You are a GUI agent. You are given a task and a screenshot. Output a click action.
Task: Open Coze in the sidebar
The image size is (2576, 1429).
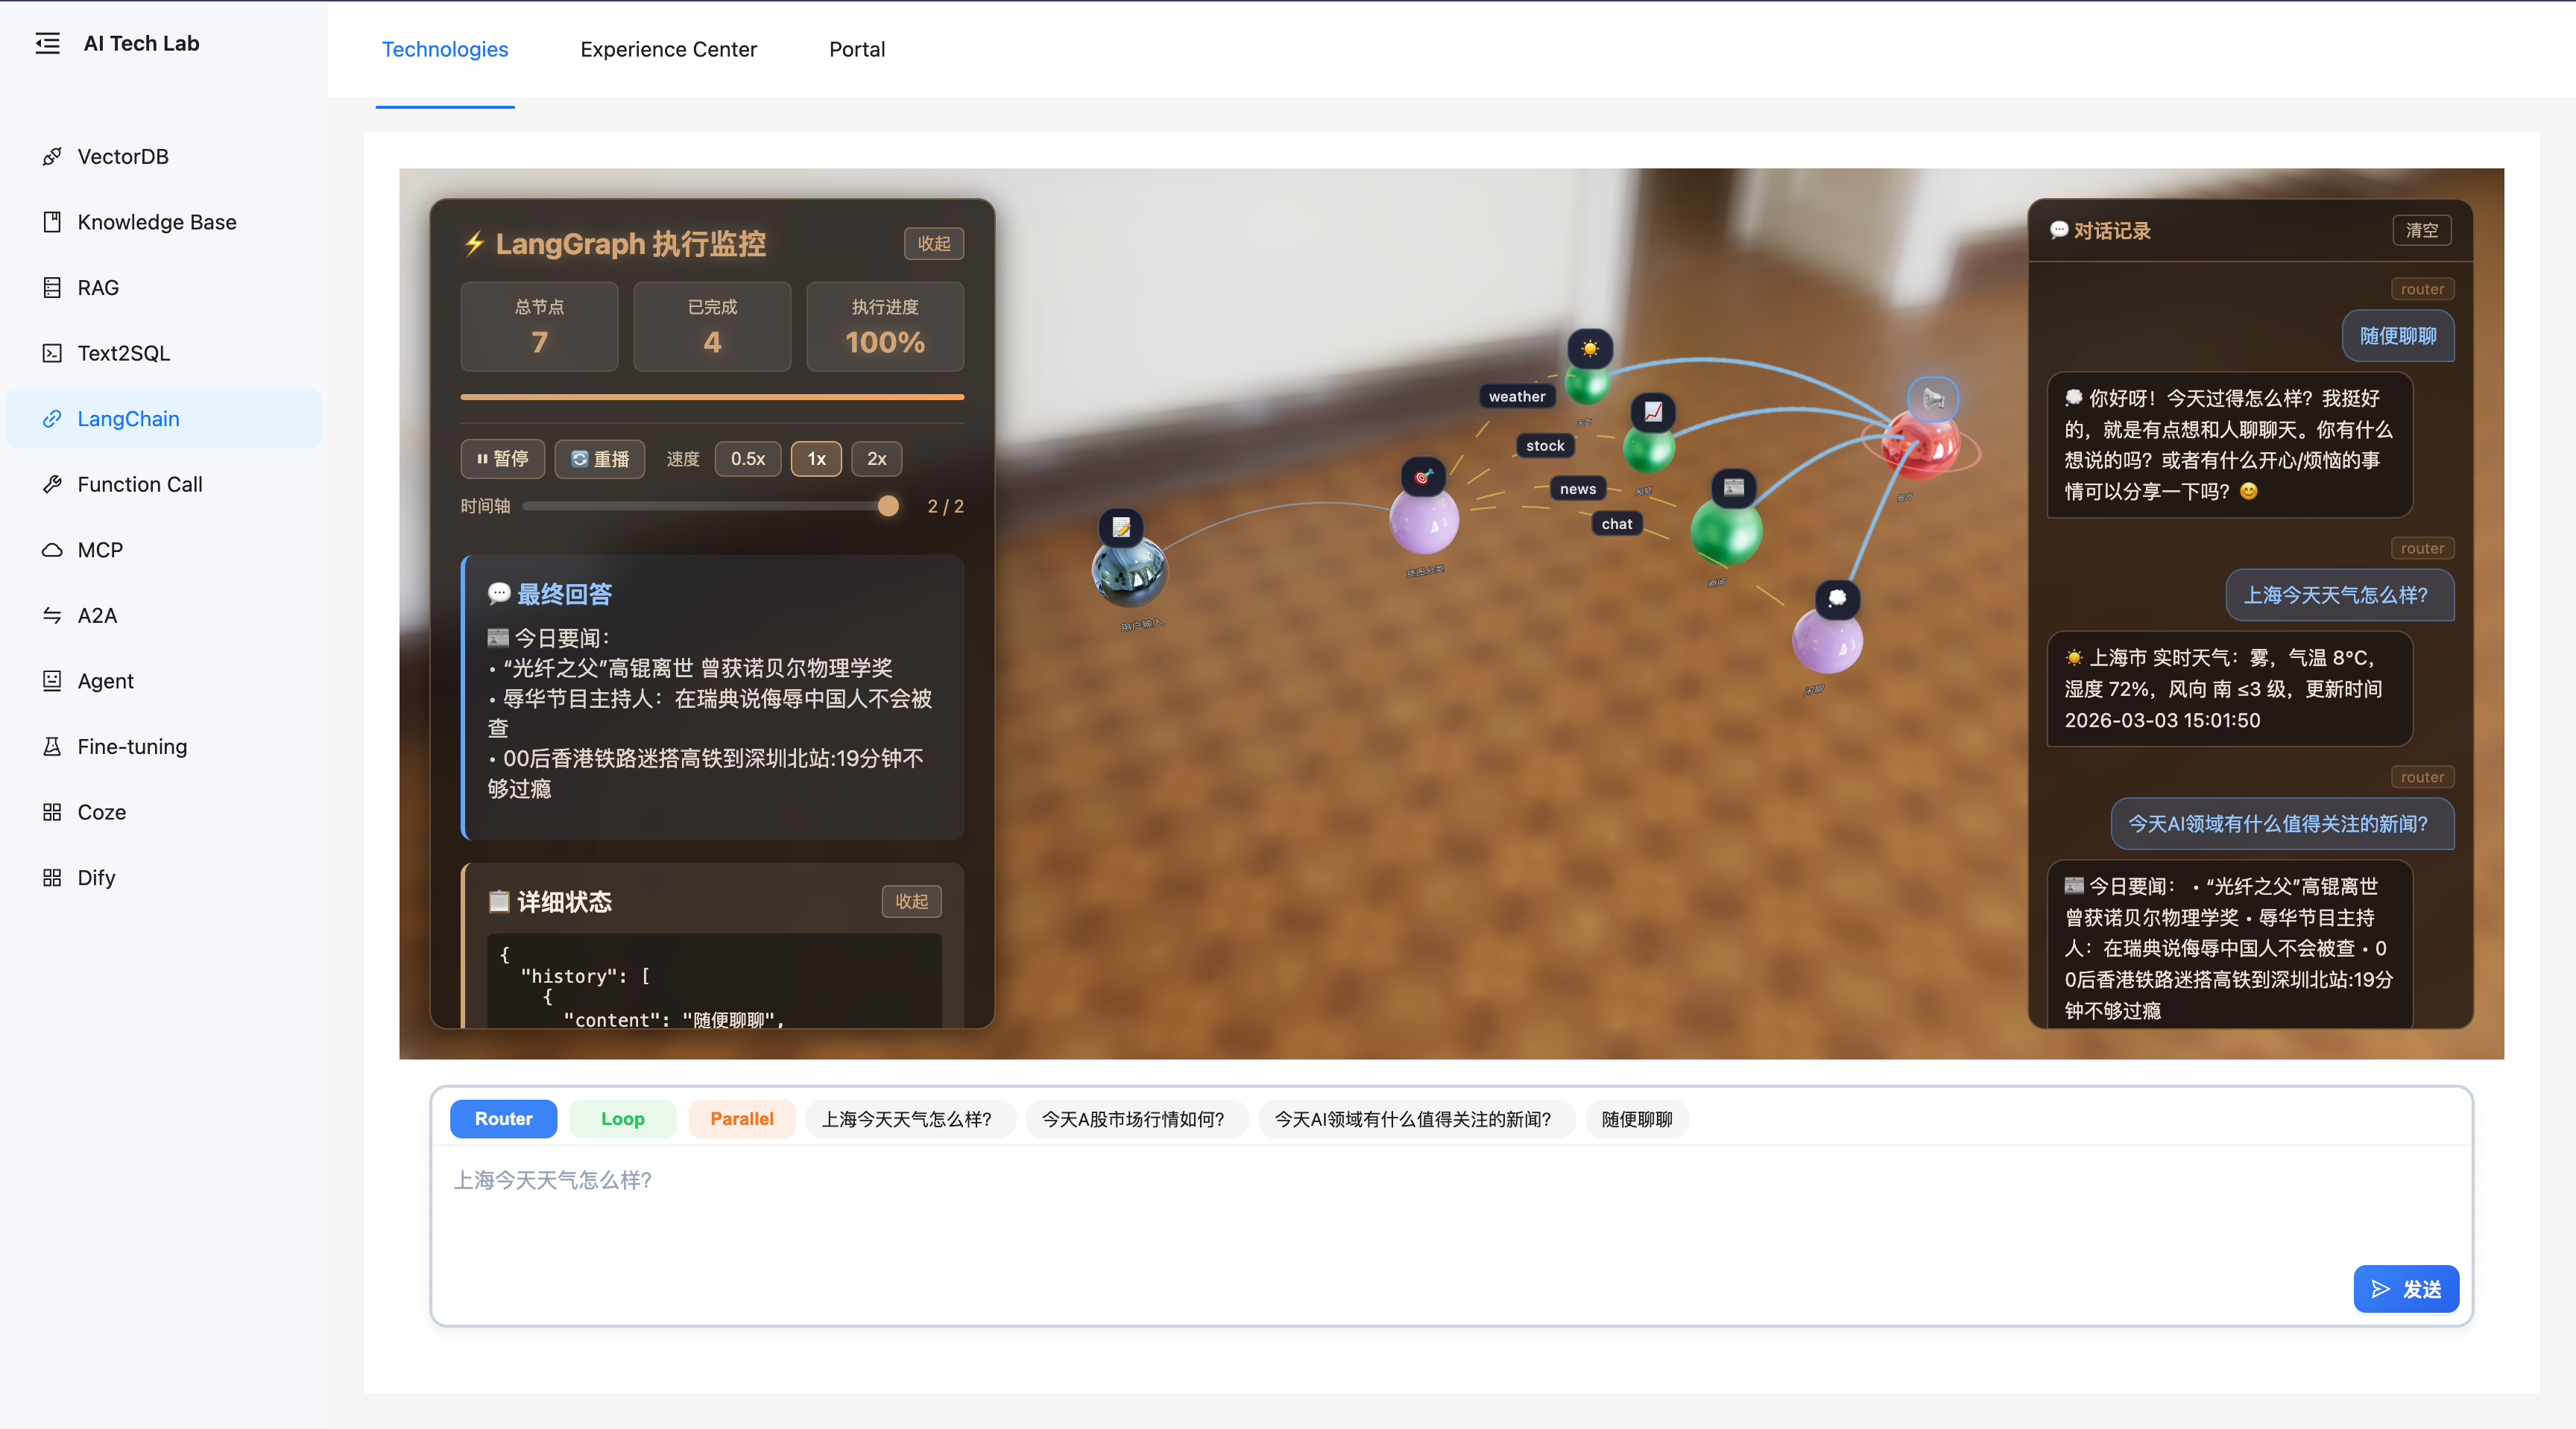click(x=164, y=811)
